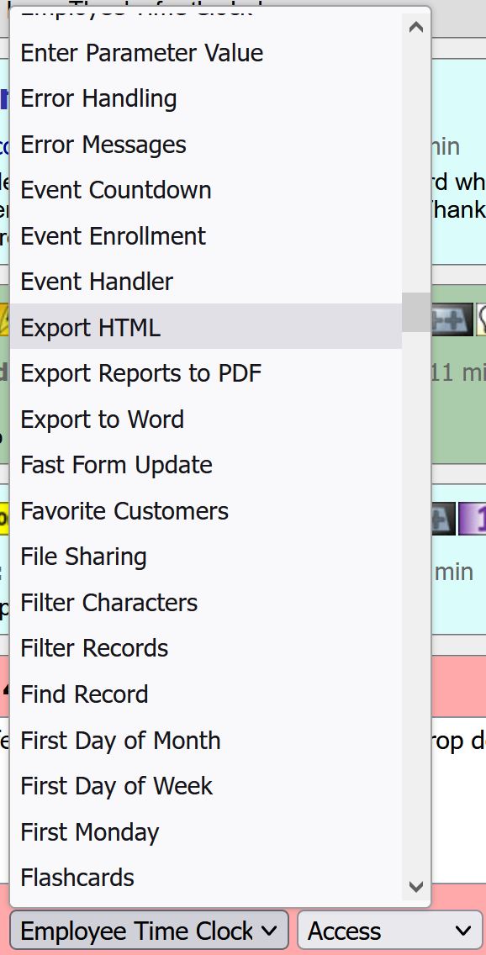Select "Filter Records" option
The width and height of the screenshot is (486, 955).
[x=94, y=648]
